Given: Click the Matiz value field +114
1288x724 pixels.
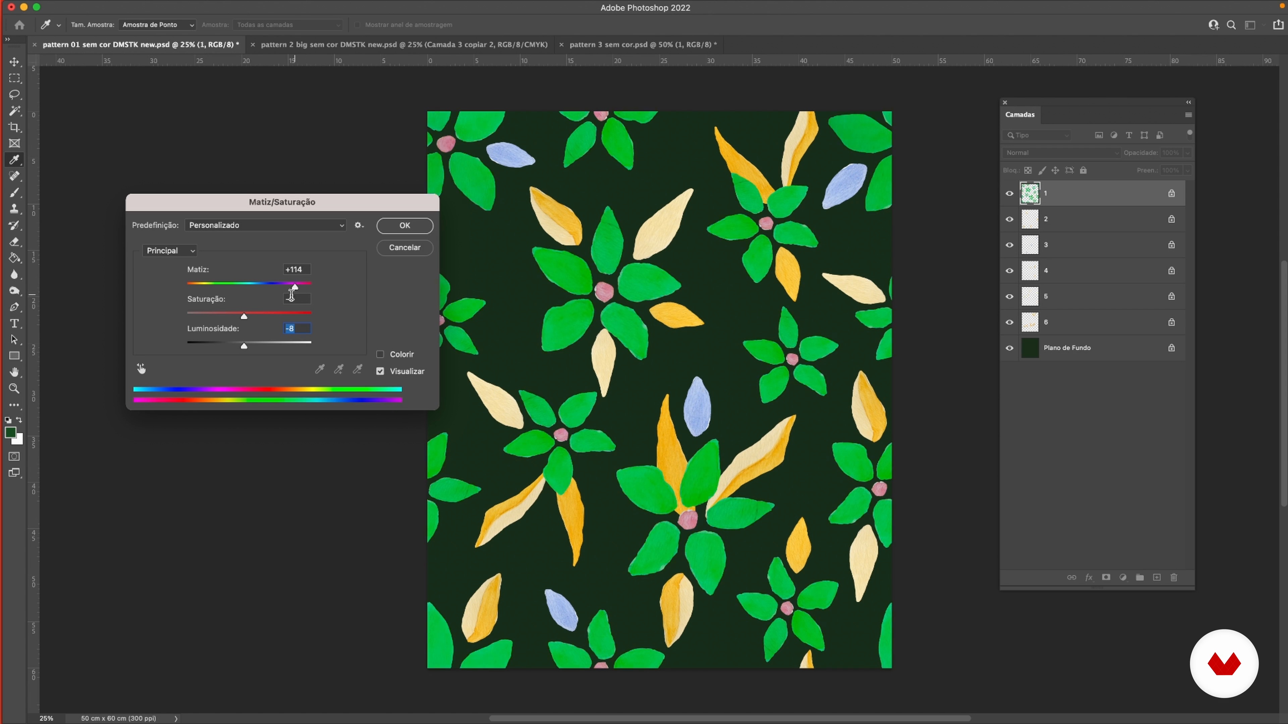Looking at the screenshot, I should [297, 269].
